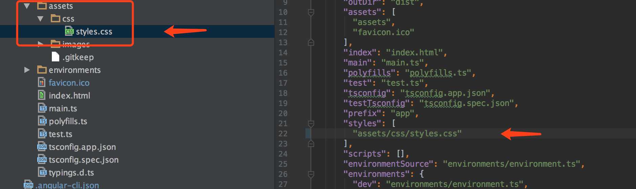Click the "index.html" value in editor
The height and width of the screenshot is (189, 636).
click(415, 53)
